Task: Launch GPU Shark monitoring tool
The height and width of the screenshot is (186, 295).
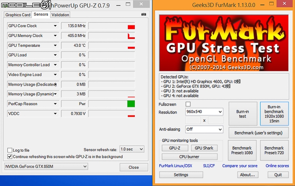Action: (204, 148)
